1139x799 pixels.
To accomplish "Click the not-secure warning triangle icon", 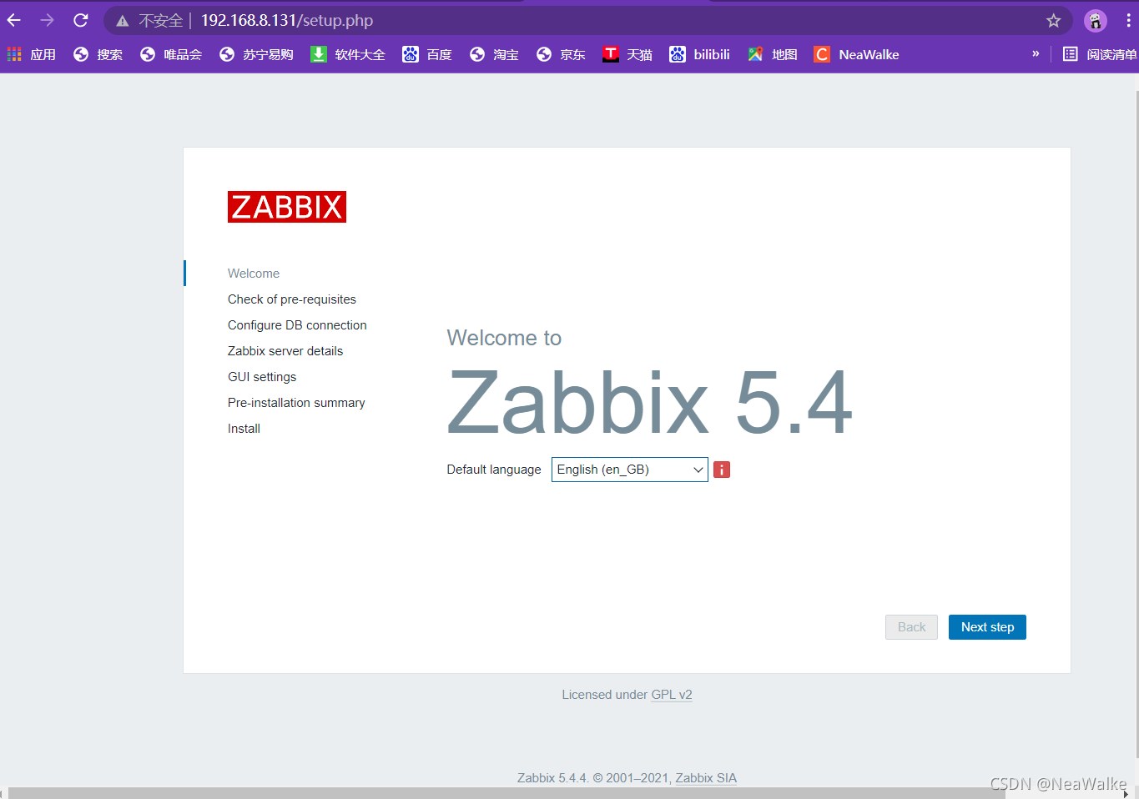I will (x=123, y=21).
